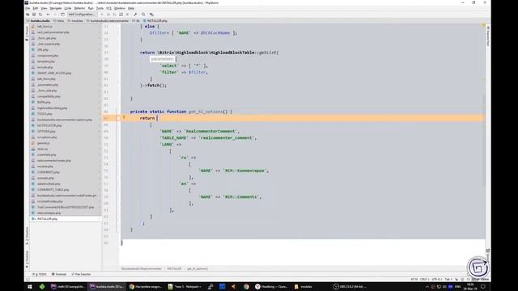Open the VCS menu
The width and height of the screenshot is (518, 291).
[108, 8]
